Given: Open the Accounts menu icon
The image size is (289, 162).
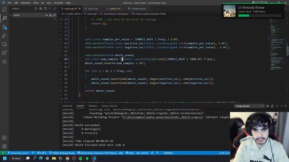Looking at the screenshot, I should coord(4,138).
